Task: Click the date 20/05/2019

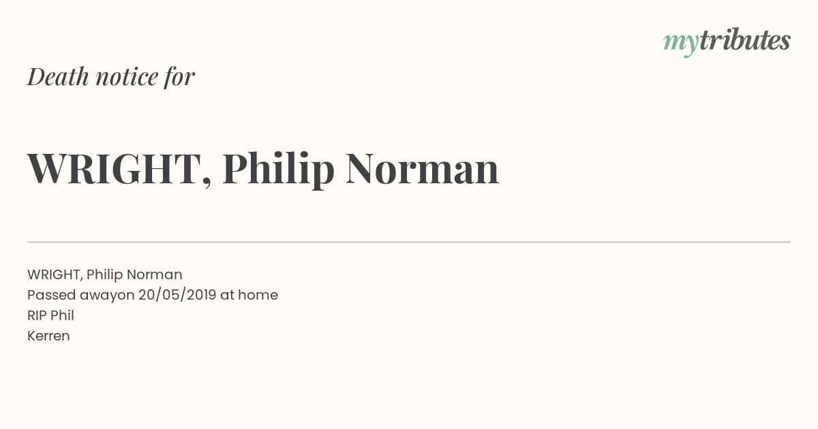Action: [177, 295]
